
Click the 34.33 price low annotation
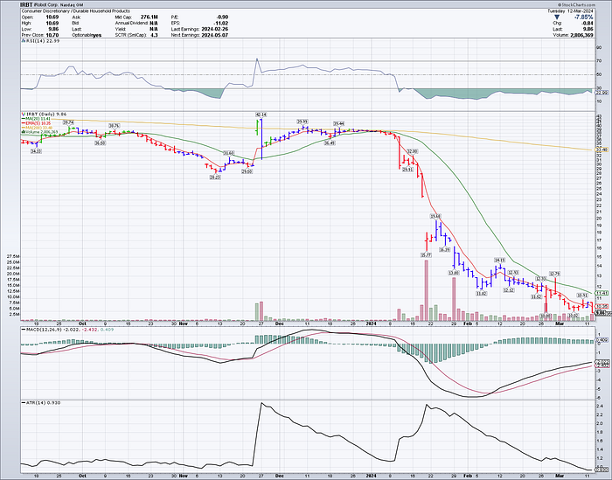point(36,150)
